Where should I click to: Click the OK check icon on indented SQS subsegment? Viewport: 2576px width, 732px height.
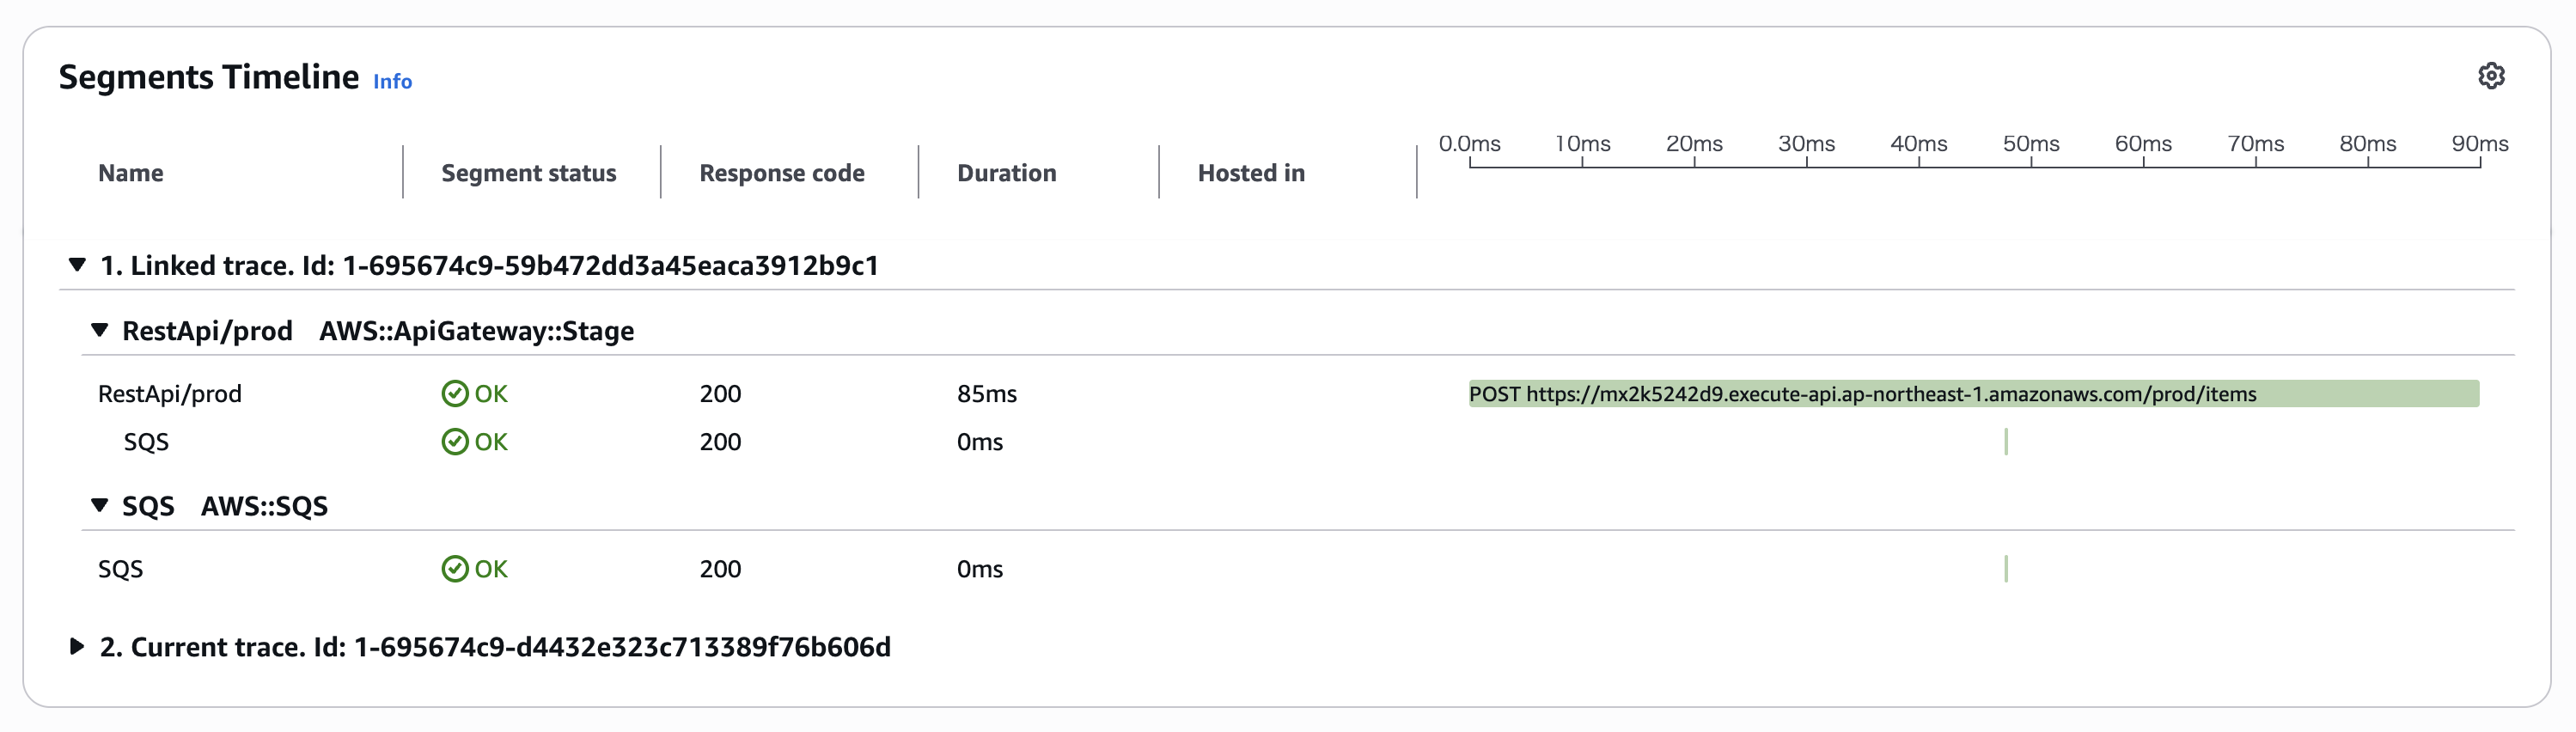[455, 442]
